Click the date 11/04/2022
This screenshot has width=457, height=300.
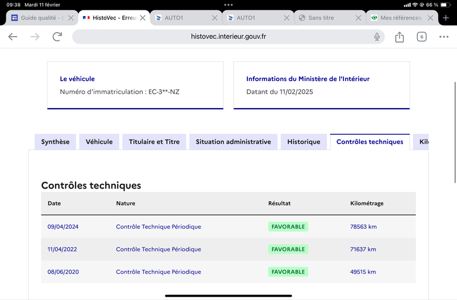tap(62, 249)
